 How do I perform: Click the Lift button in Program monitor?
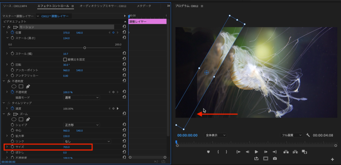(286, 152)
